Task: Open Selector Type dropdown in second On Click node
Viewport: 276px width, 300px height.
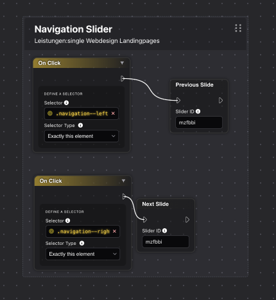Action: 83,254
